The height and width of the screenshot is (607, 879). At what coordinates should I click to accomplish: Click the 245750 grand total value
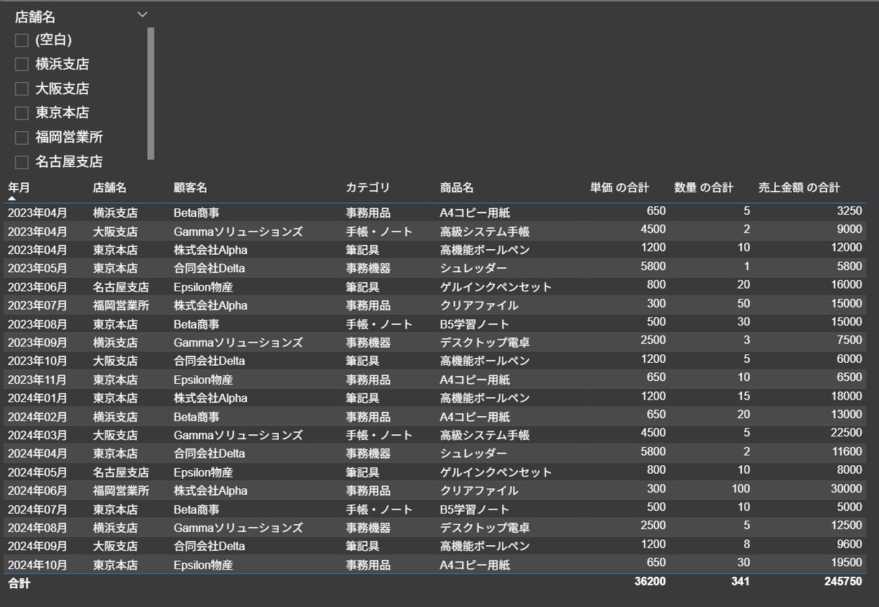tap(844, 582)
